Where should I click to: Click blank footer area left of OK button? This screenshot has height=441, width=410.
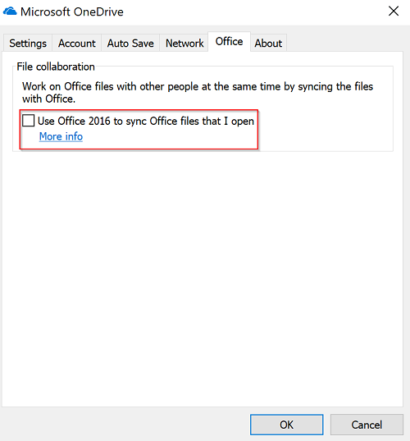[124, 425]
